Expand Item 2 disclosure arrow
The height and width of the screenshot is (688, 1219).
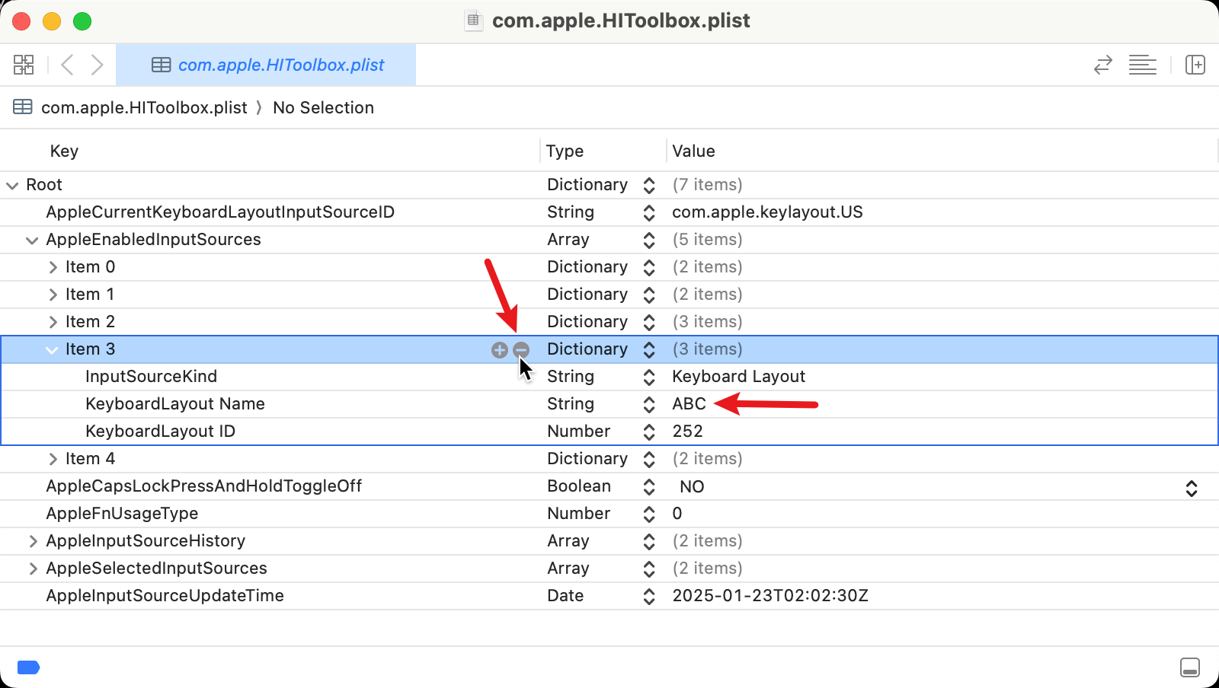53,322
